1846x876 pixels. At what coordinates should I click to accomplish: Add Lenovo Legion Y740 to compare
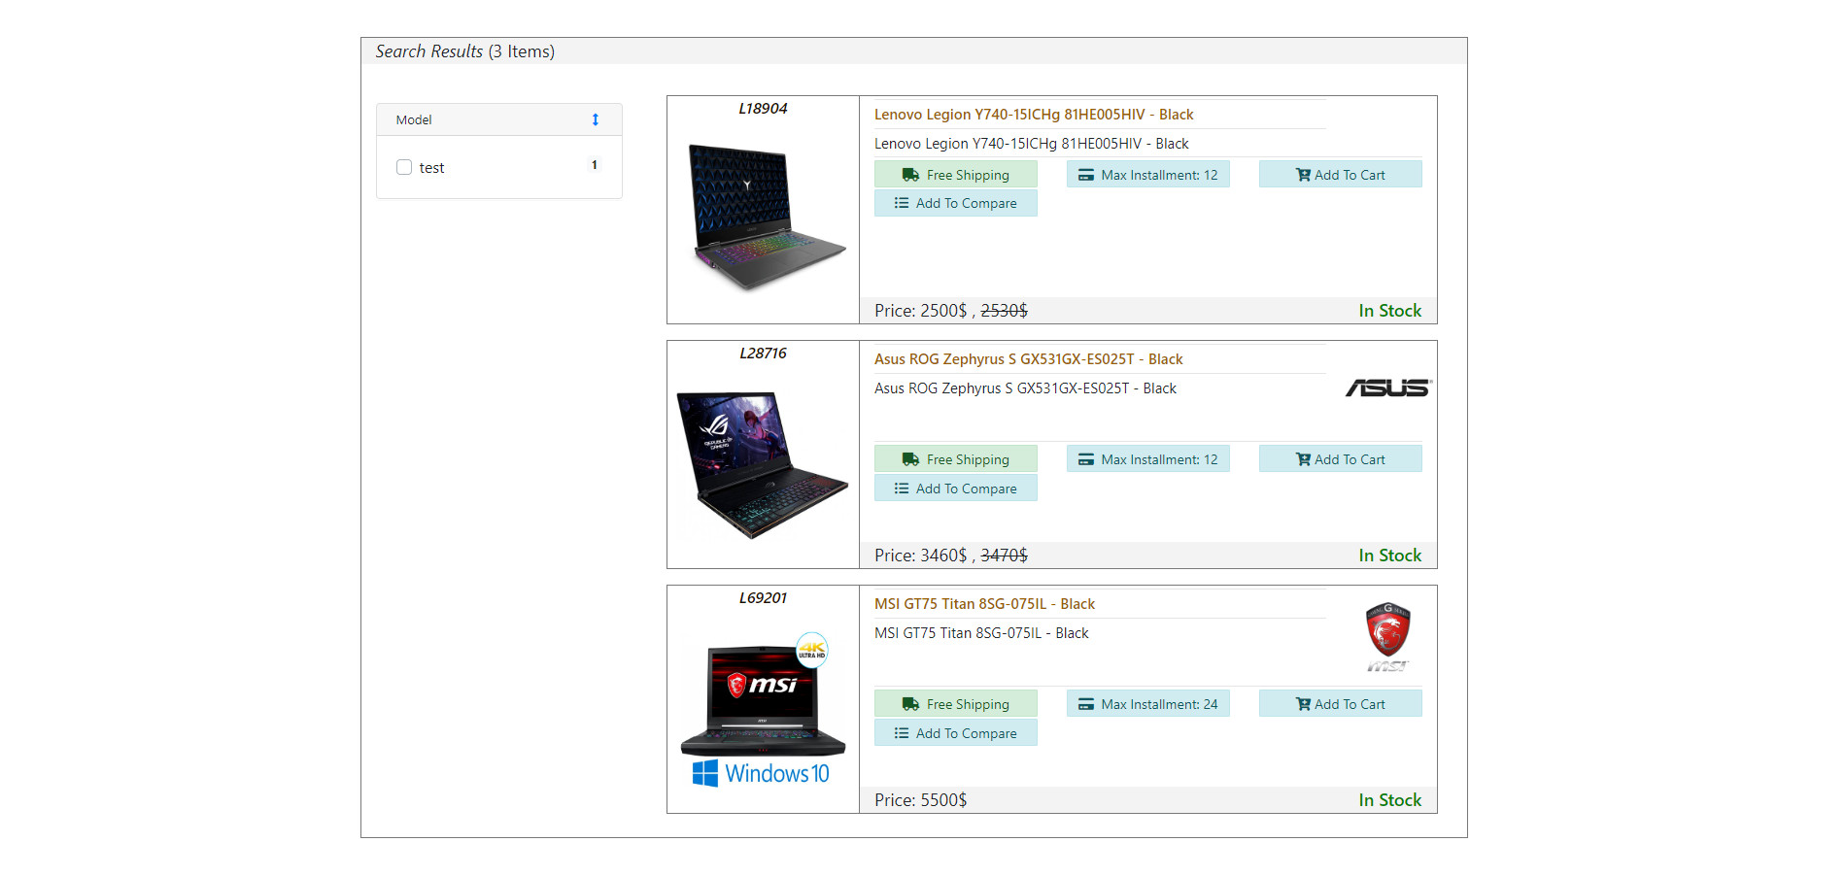(956, 203)
